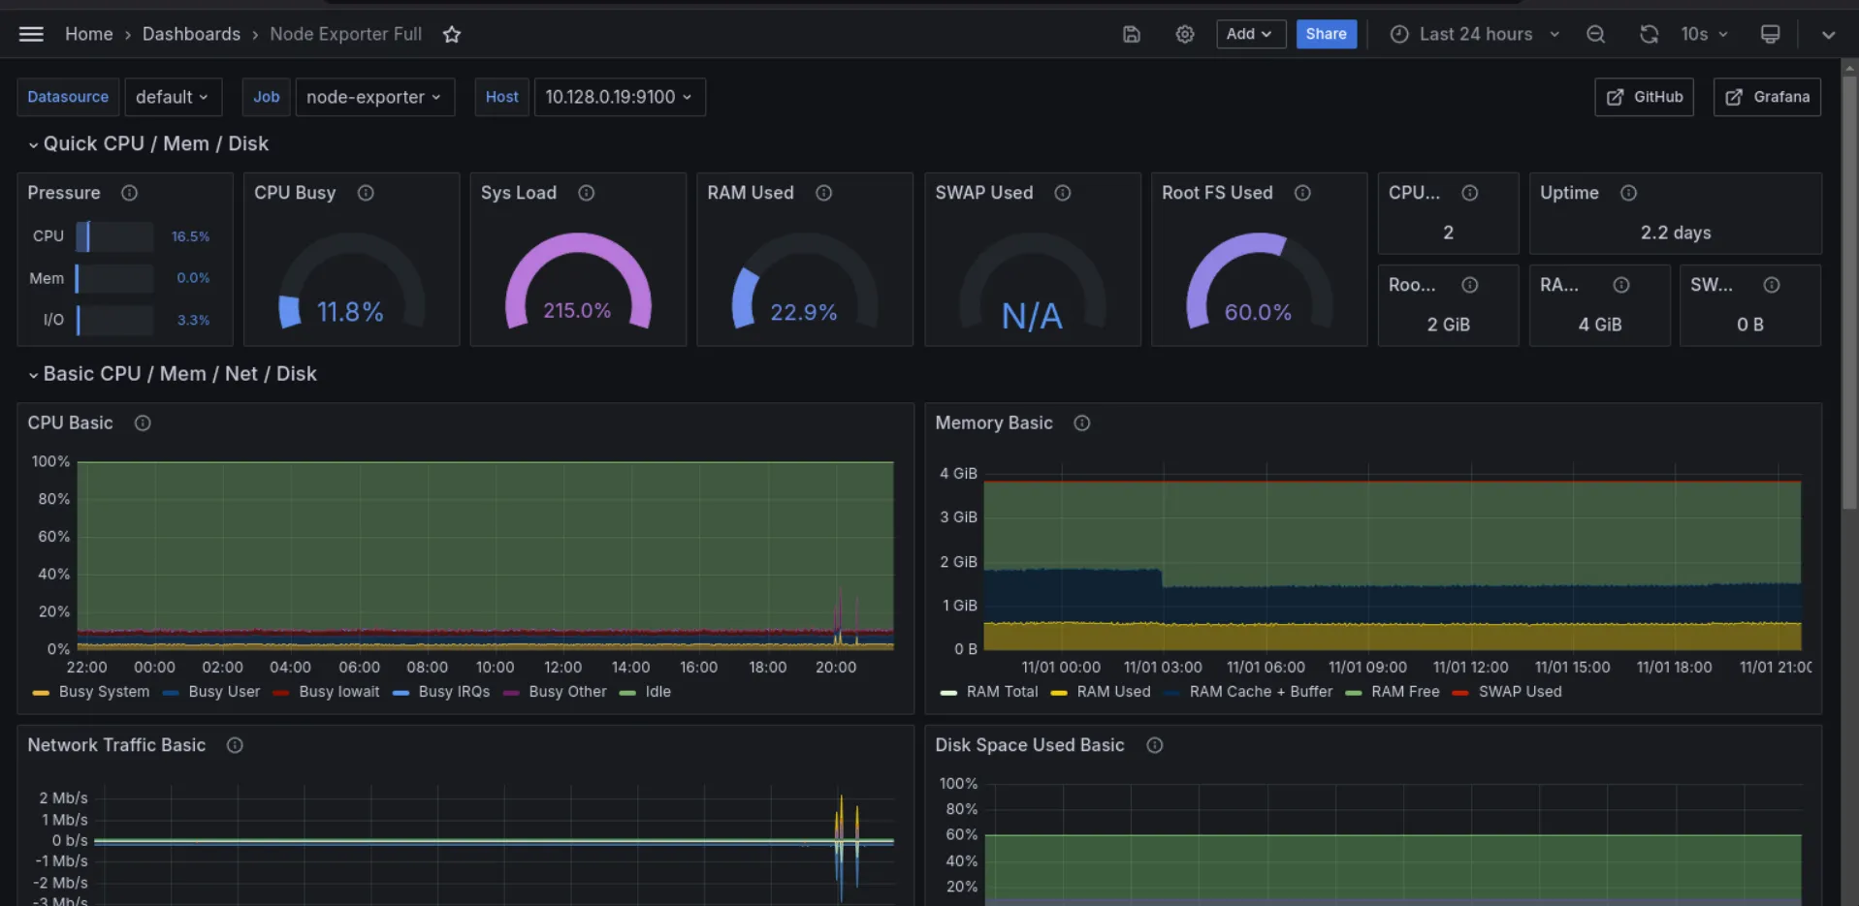Open the Datasource default dropdown
The image size is (1859, 906).
point(173,97)
